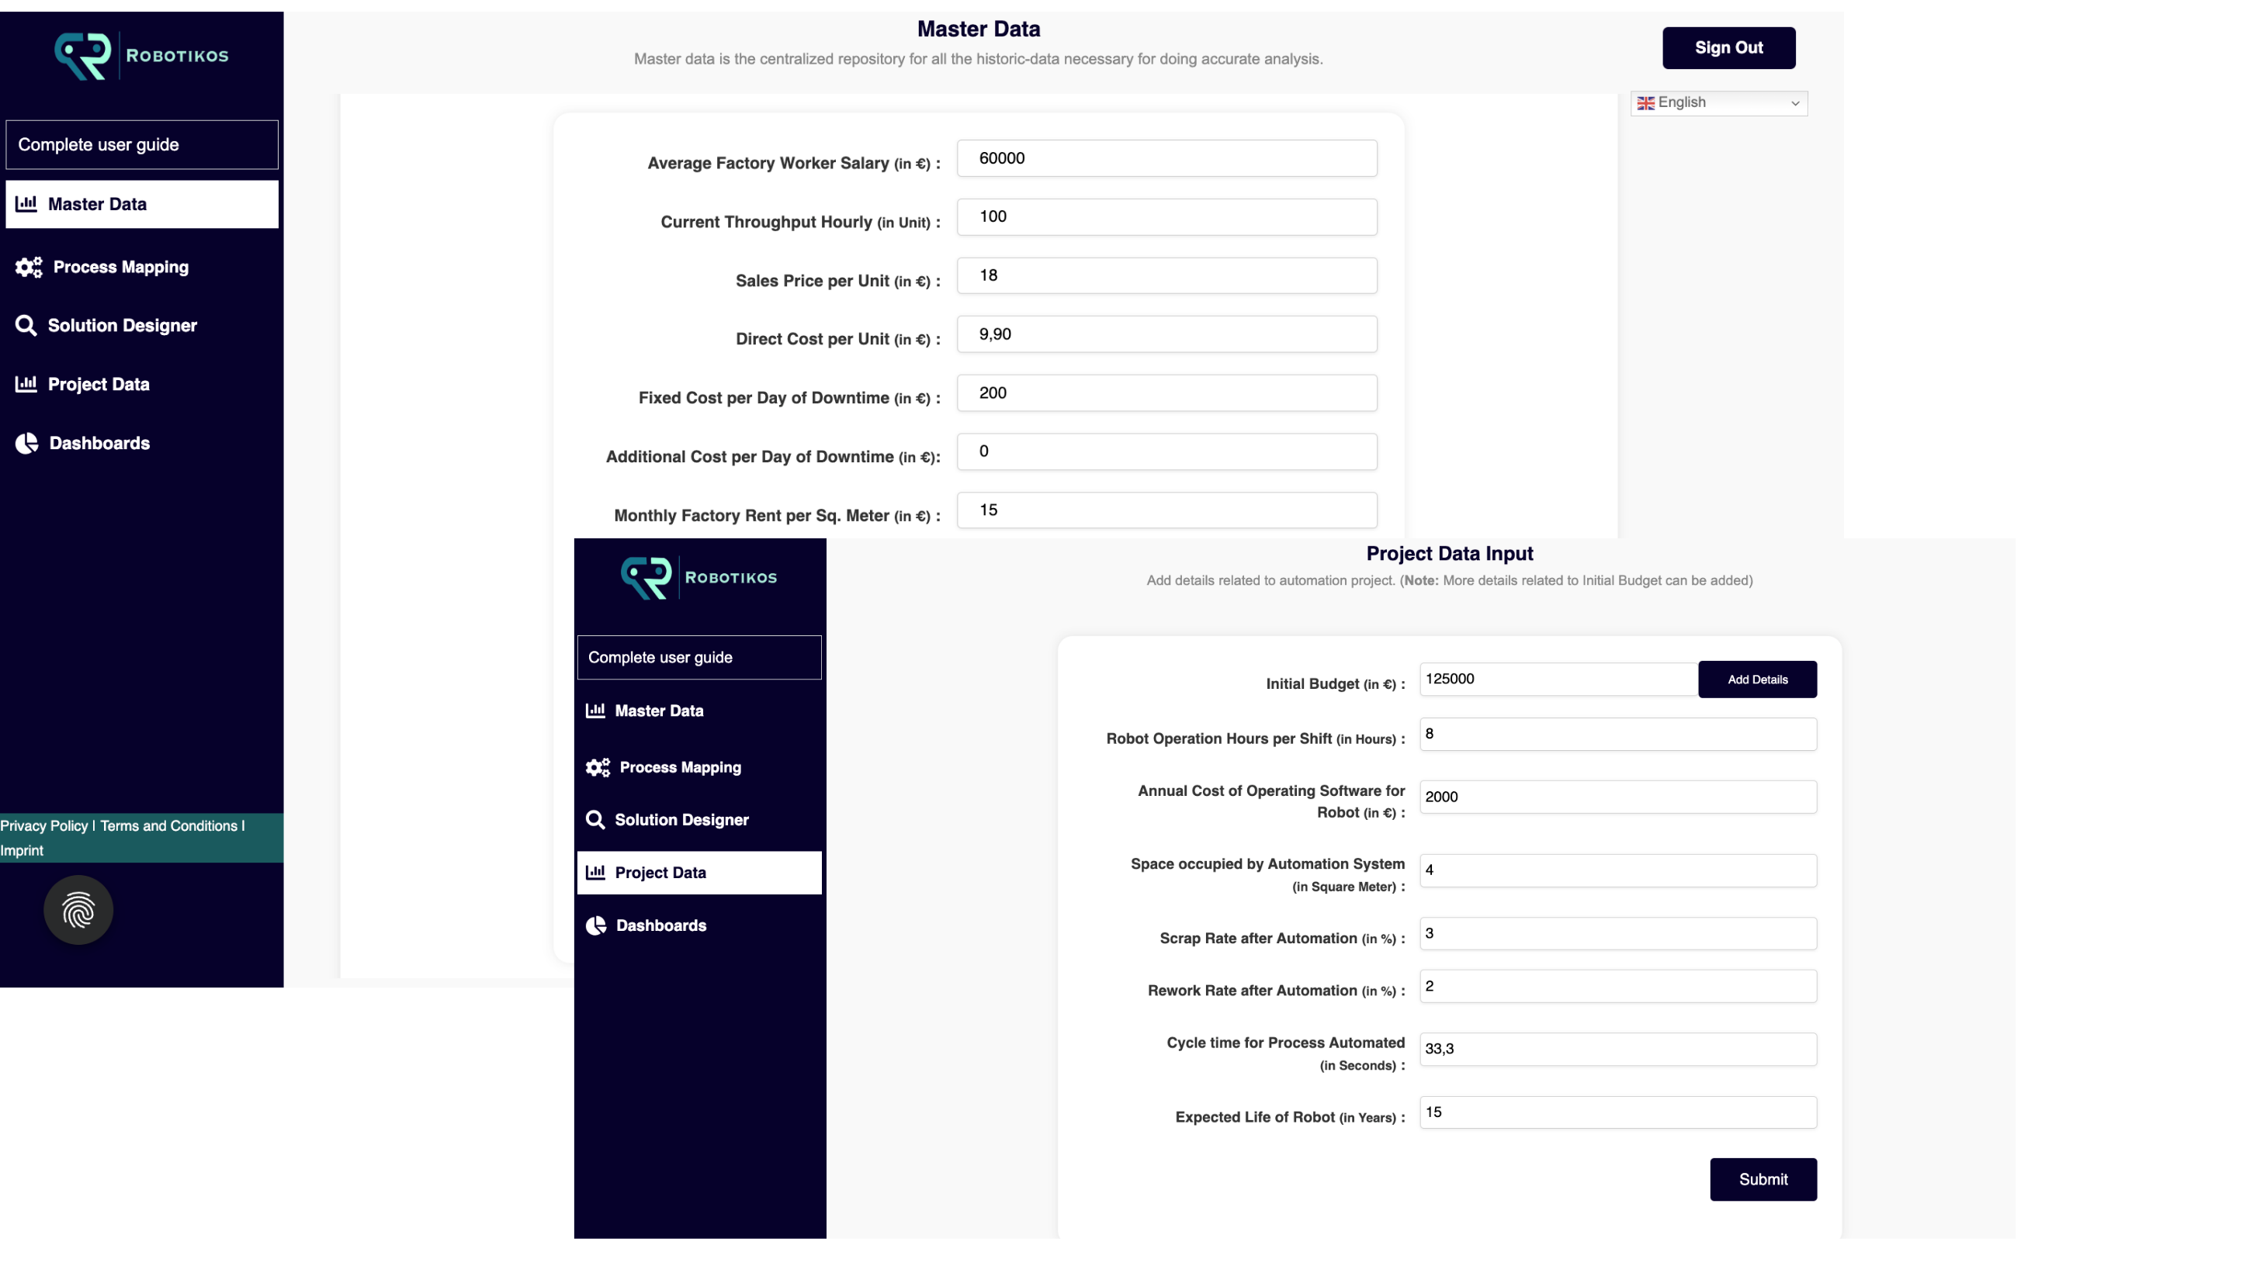Click the fingerprint/touch icon bottom-left
The image size is (2253, 1266).
click(79, 911)
